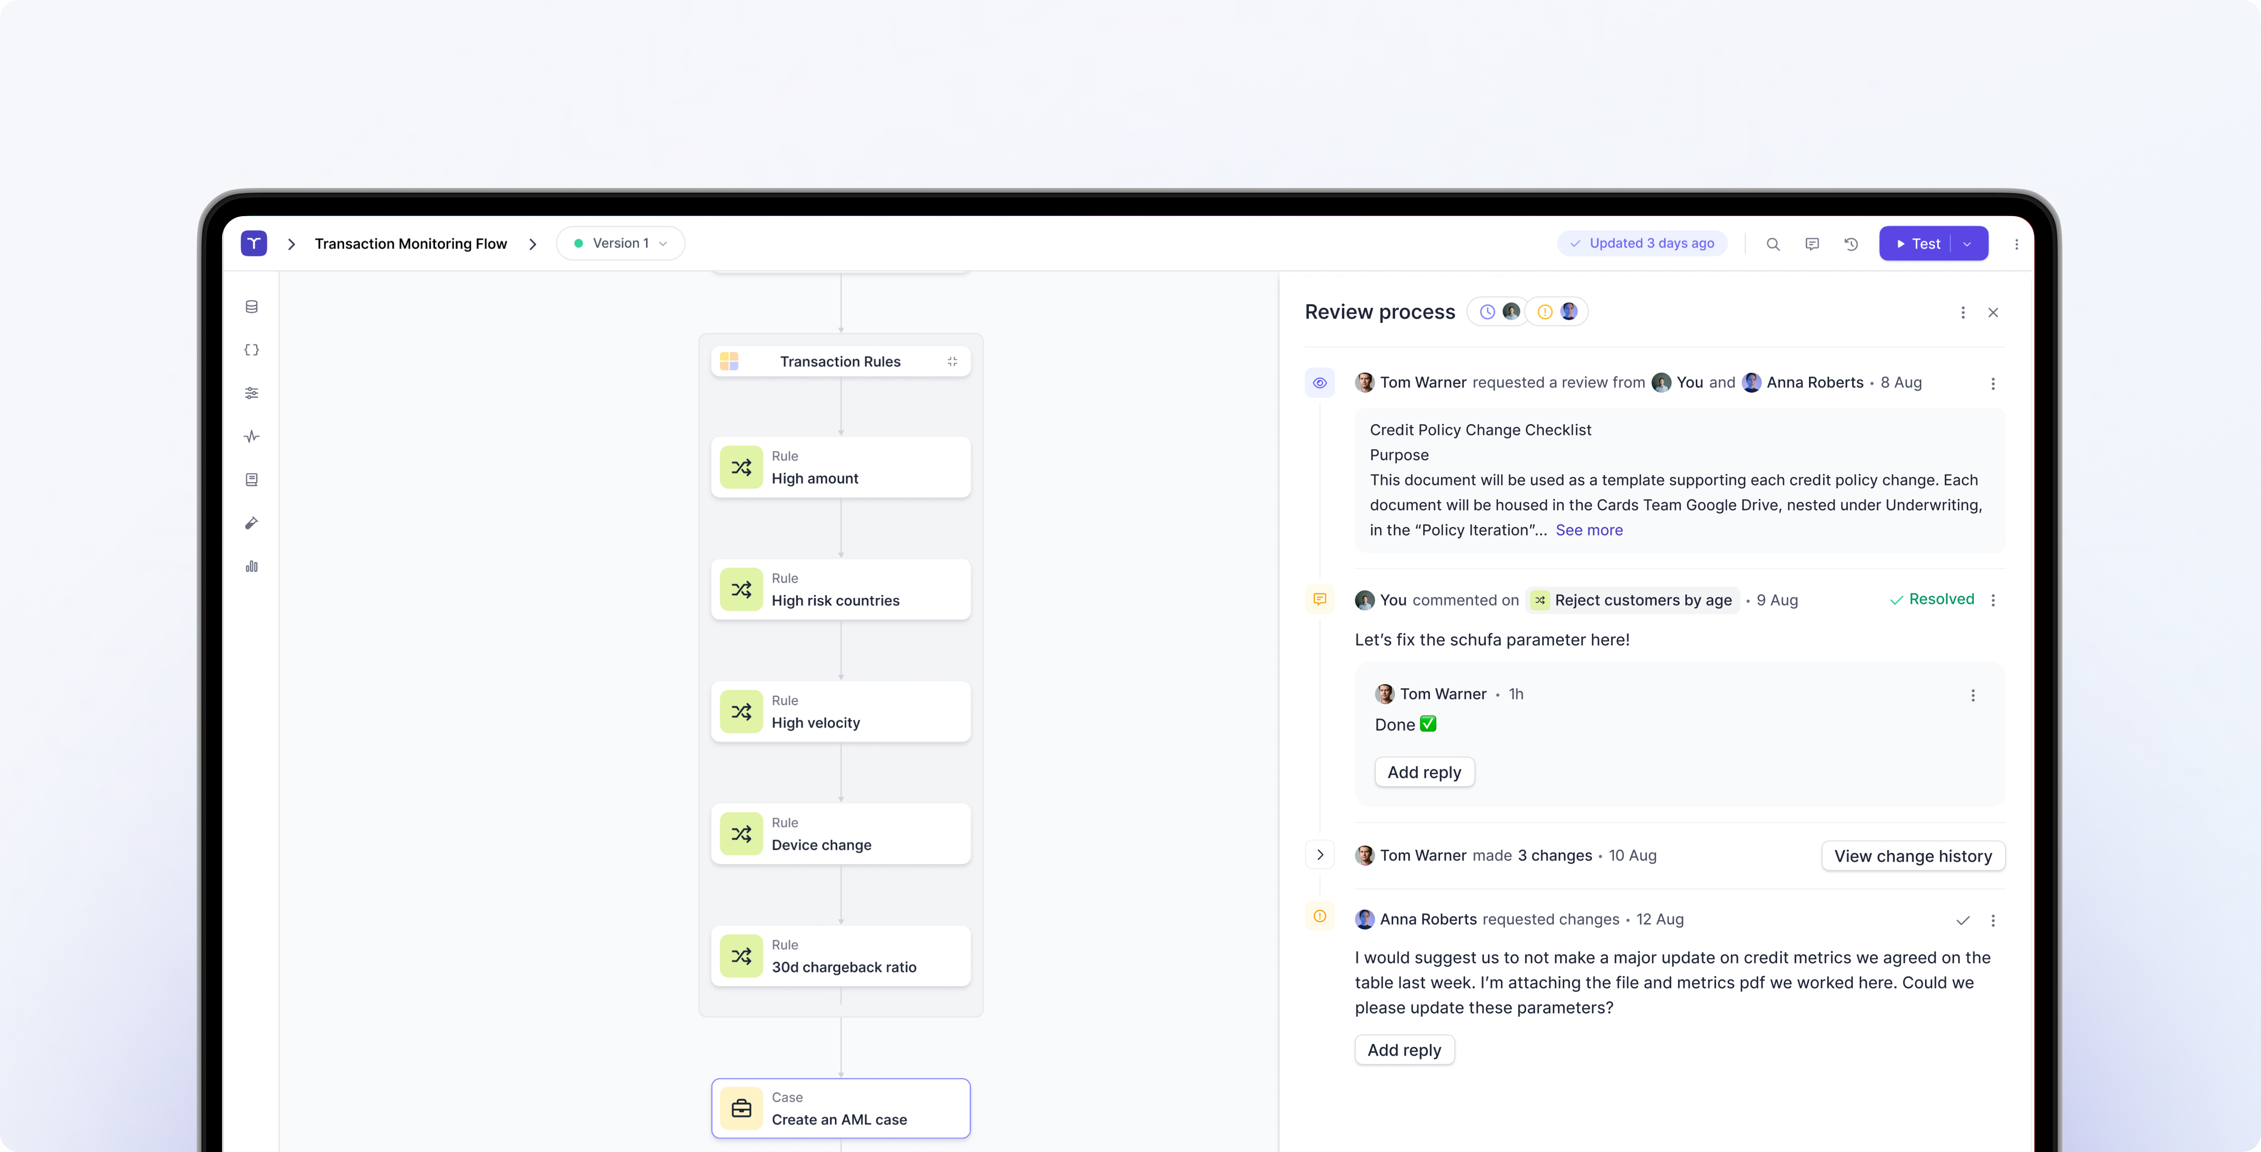Click the View change history button

(1912, 856)
